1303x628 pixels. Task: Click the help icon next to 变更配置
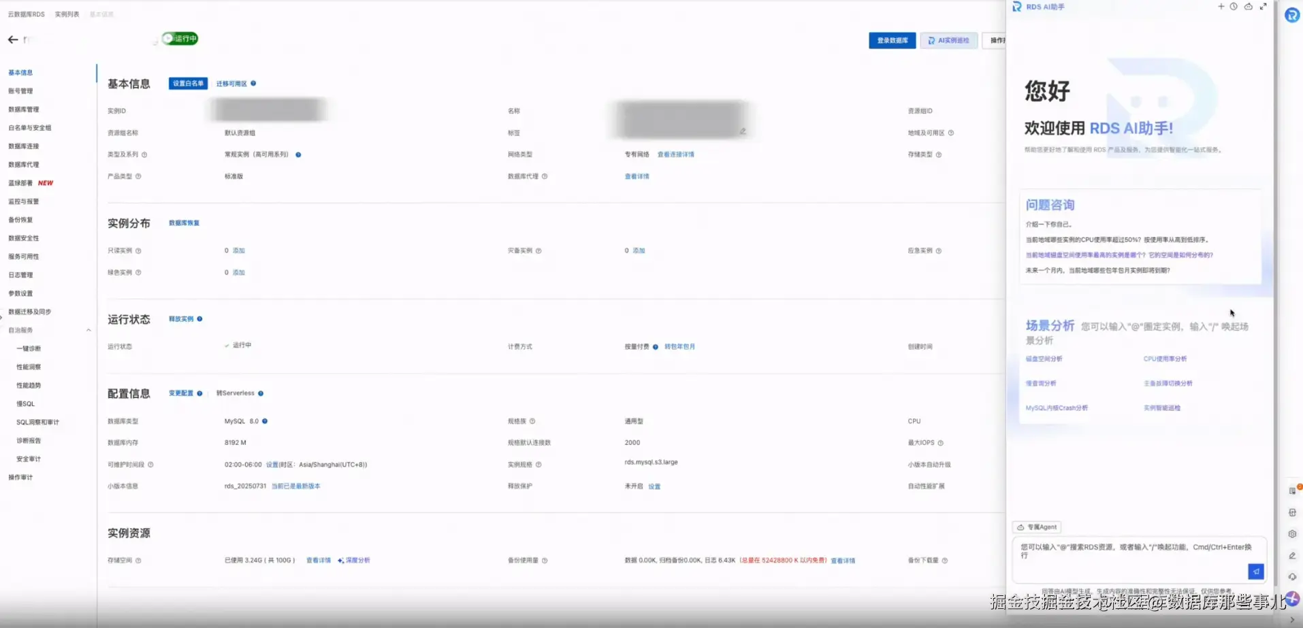coord(199,393)
